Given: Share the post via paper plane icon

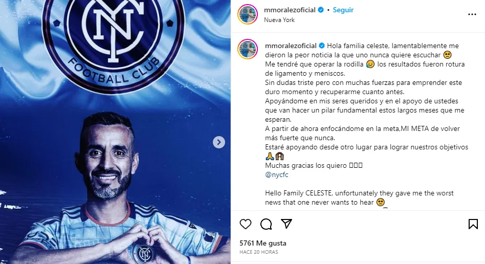Looking at the screenshot, I should [x=286, y=224].
